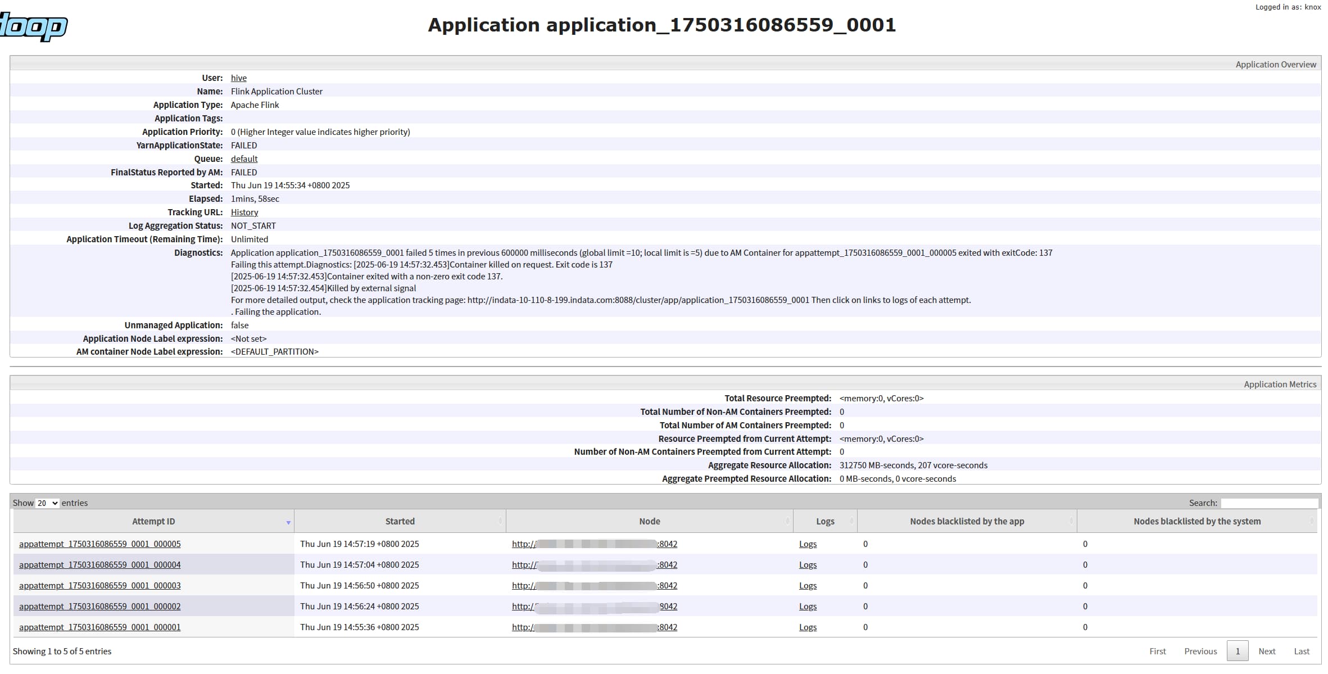The width and height of the screenshot is (1328, 674).
Task: Click the 'Apache Flink' application type value
Action: point(255,105)
